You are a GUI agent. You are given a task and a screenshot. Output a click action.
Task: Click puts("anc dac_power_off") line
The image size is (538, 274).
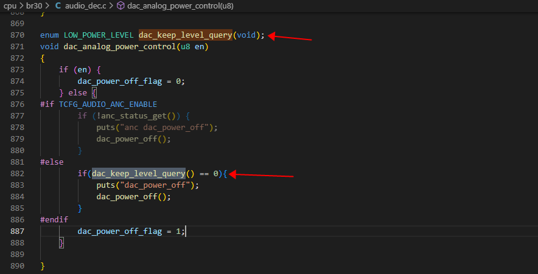[157, 128]
